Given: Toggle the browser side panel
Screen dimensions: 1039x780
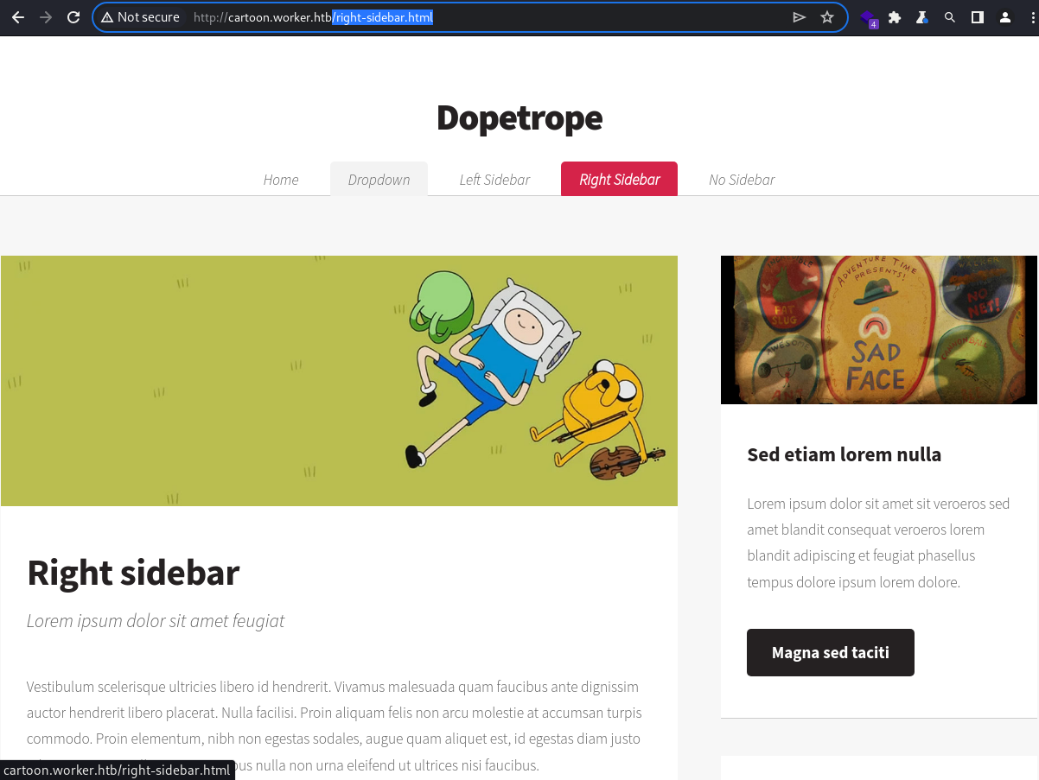Looking at the screenshot, I should pos(978,17).
